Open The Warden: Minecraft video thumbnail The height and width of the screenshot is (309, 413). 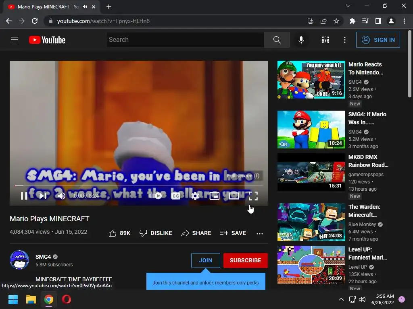[x=311, y=222]
